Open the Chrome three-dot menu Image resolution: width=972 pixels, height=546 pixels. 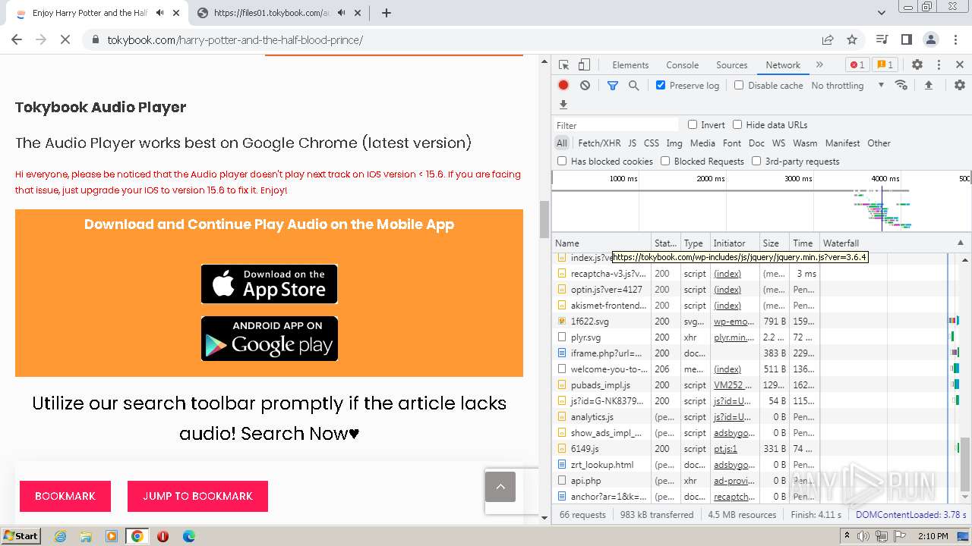pos(955,39)
